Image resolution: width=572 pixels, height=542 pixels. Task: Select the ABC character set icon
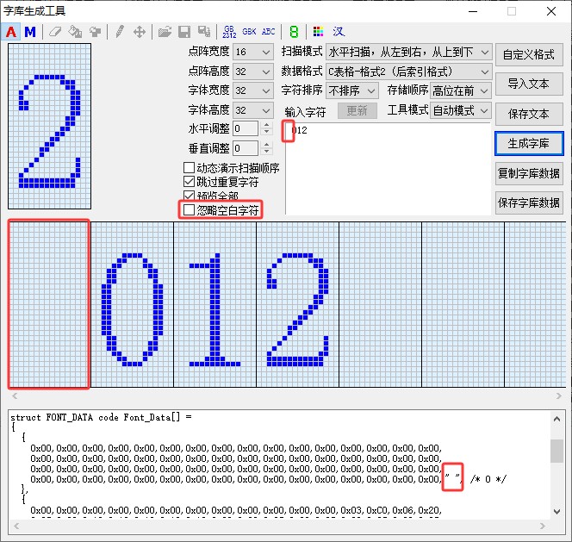tap(269, 32)
